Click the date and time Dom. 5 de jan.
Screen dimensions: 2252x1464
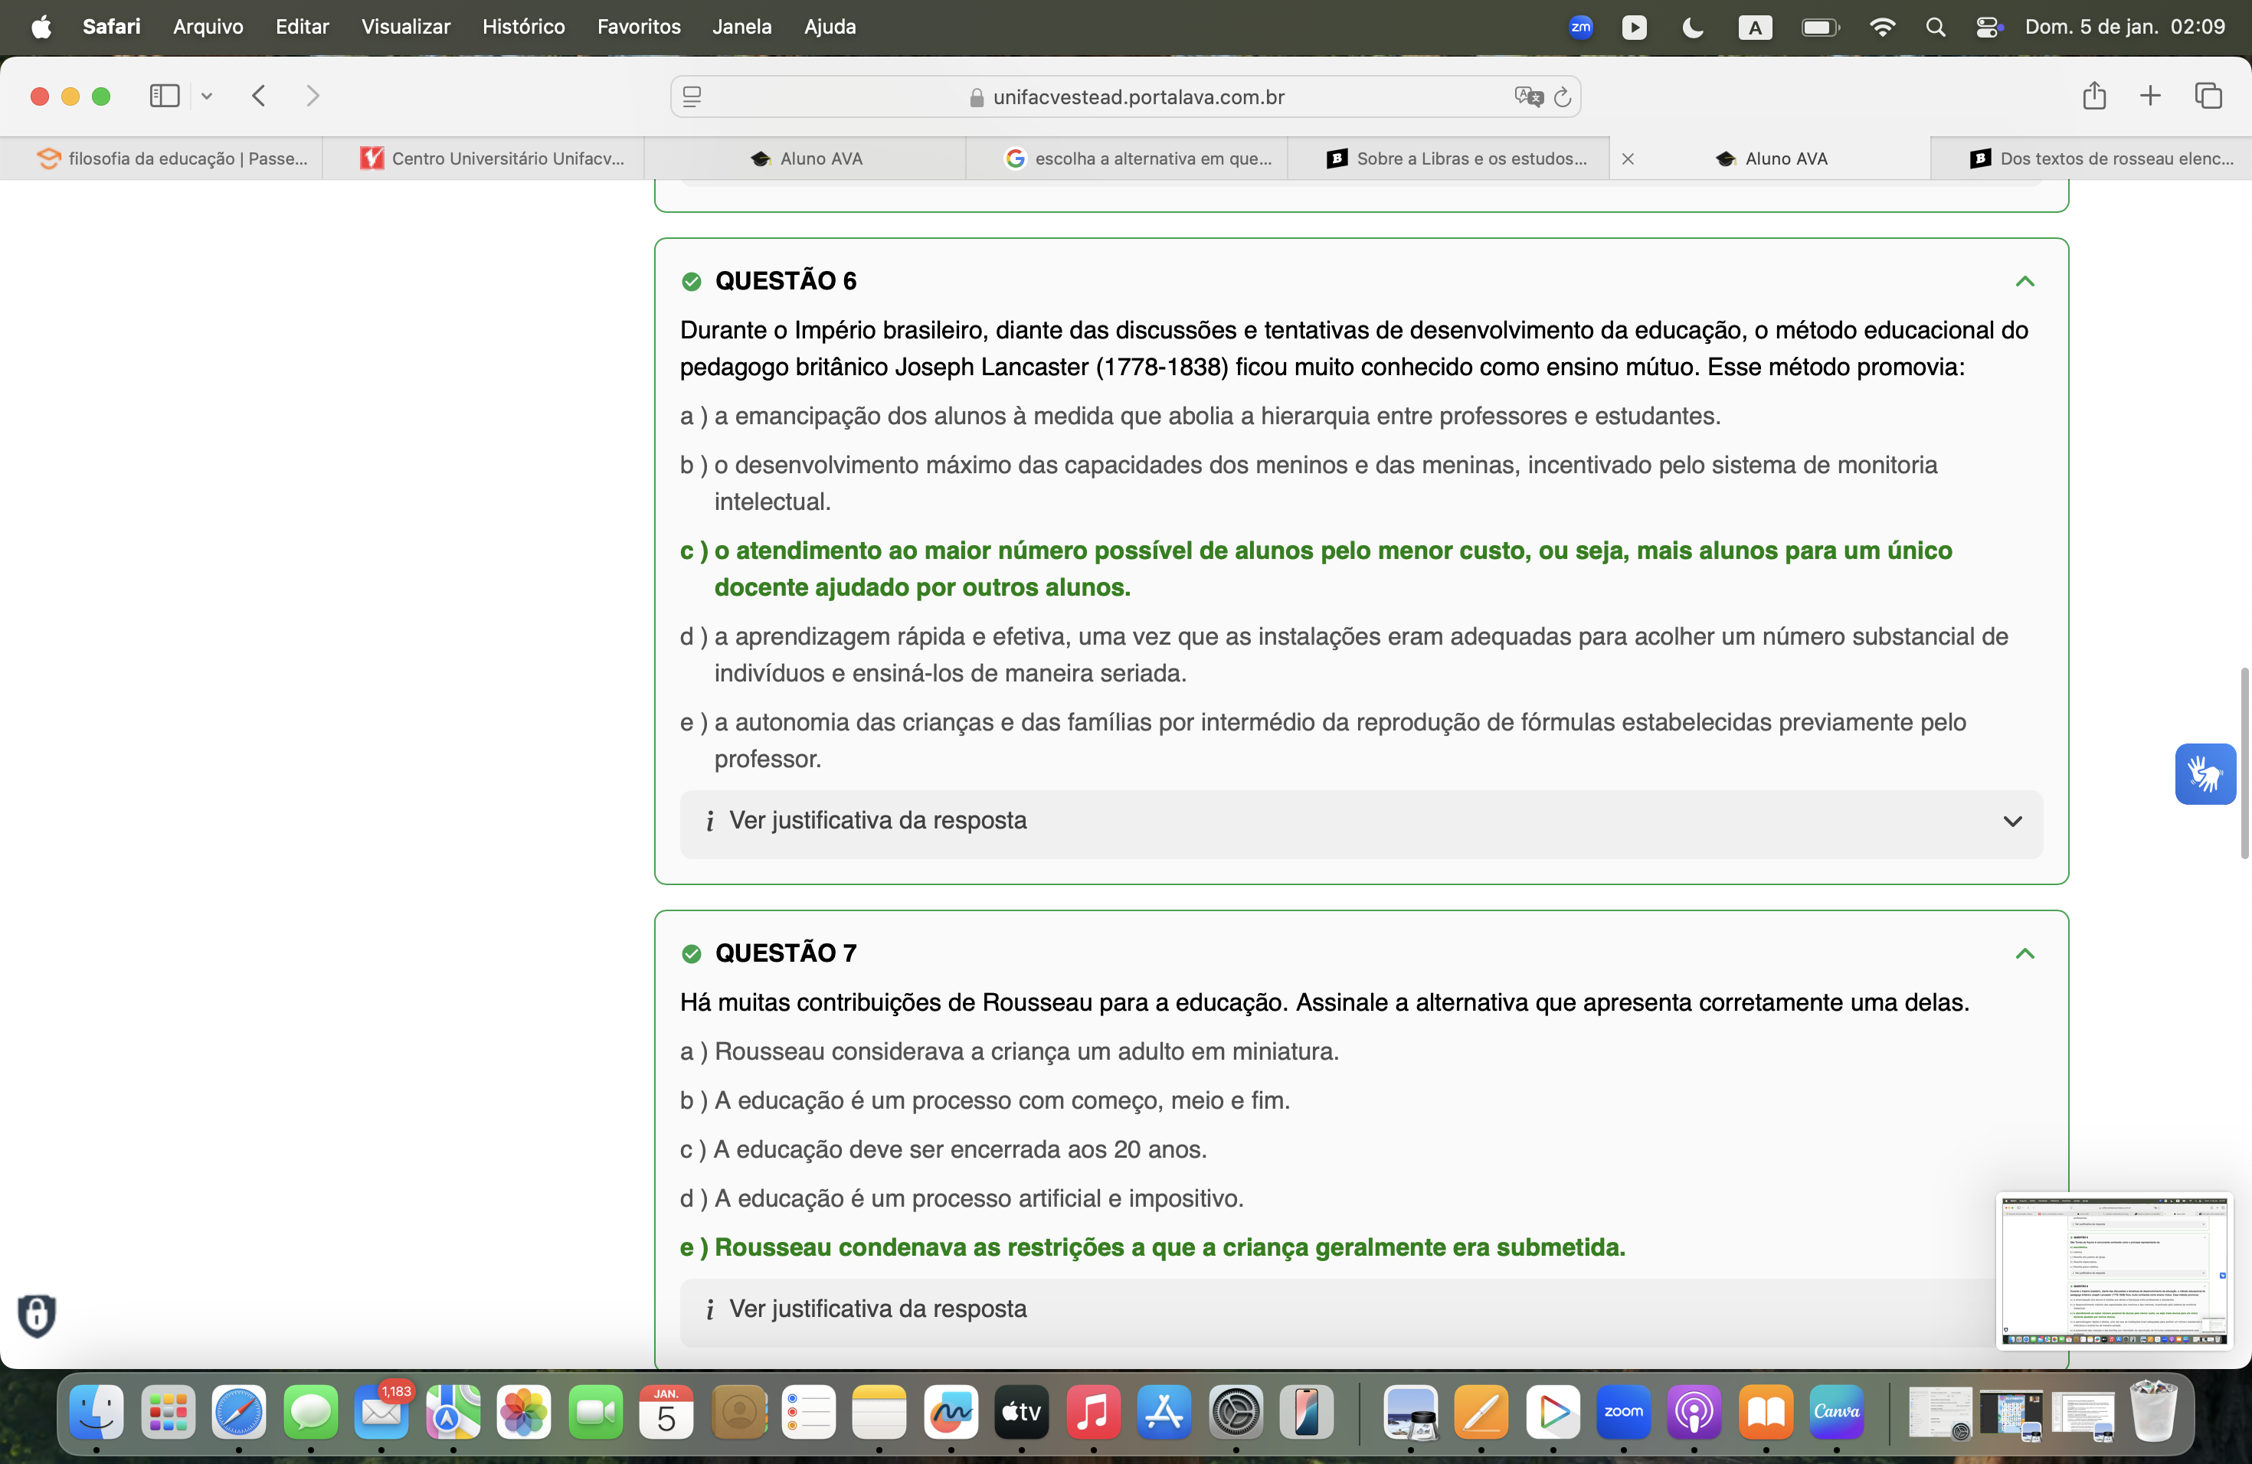pyautogui.click(x=2124, y=27)
